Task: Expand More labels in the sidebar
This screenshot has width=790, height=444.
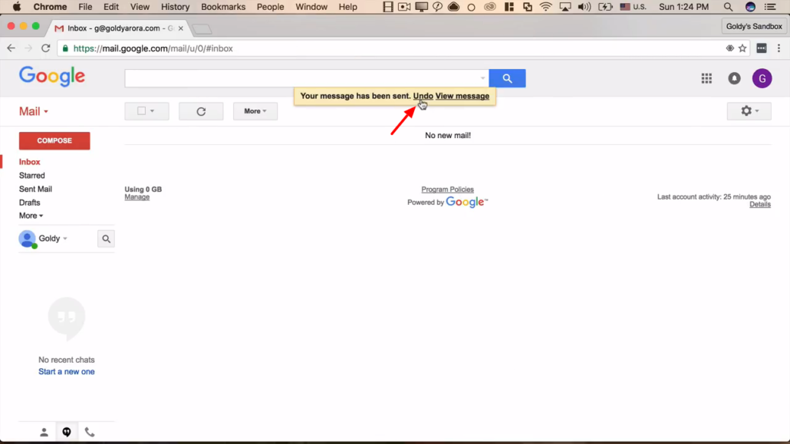Action: point(31,215)
